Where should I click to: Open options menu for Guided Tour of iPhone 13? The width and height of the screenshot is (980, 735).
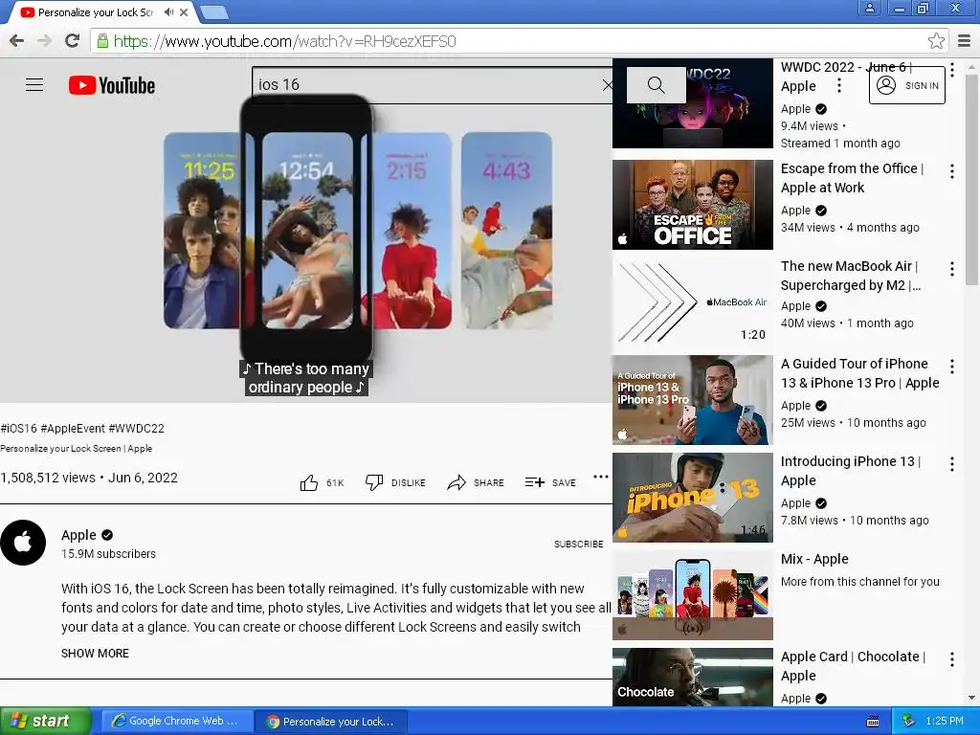[952, 367]
